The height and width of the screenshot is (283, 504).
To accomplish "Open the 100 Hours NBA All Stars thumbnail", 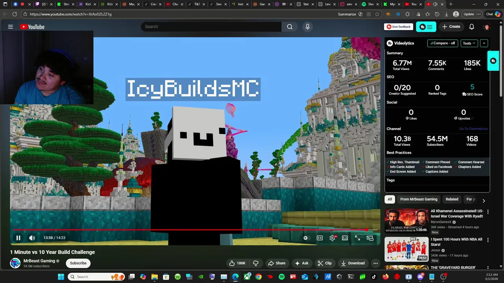I will click(406, 249).
